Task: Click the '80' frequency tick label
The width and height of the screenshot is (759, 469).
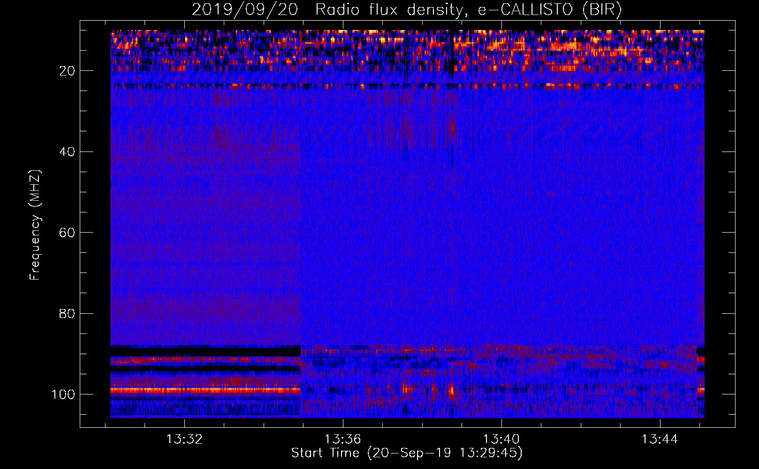Action: tap(67, 313)
